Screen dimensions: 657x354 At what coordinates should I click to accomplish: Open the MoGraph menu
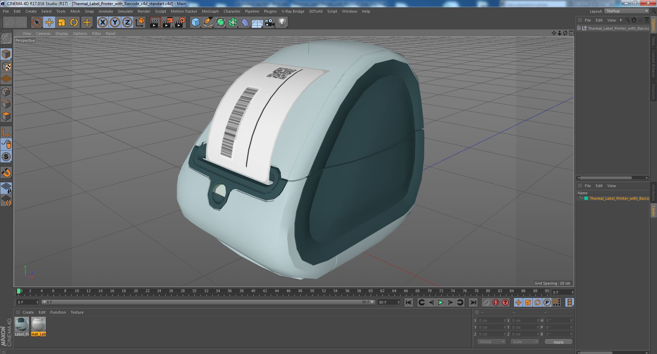pos(210,11)
